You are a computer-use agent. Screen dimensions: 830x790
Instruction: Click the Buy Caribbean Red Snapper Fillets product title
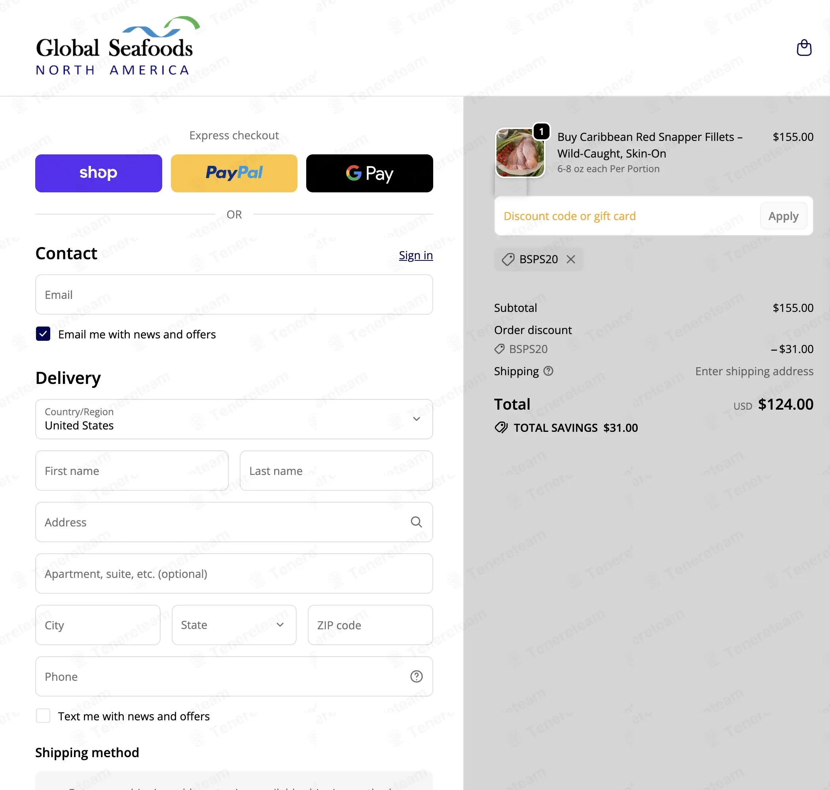[650, 145]
